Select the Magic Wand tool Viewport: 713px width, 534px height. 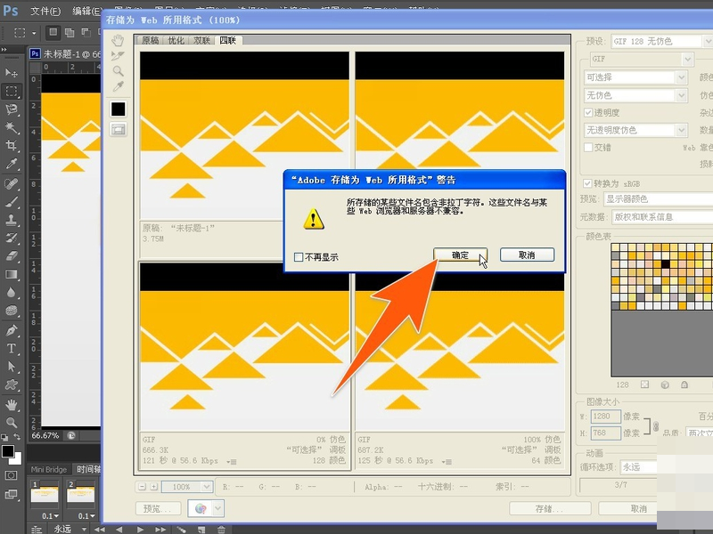(x=12, y=127)
